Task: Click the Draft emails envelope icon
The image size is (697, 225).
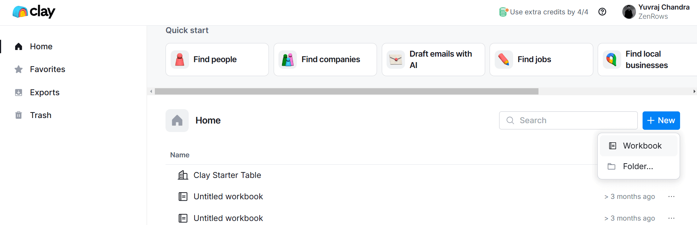Action: click(396, 60)
